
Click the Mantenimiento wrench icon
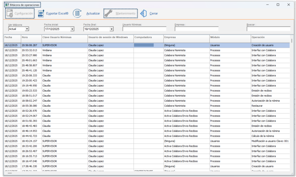coord(108,14)
